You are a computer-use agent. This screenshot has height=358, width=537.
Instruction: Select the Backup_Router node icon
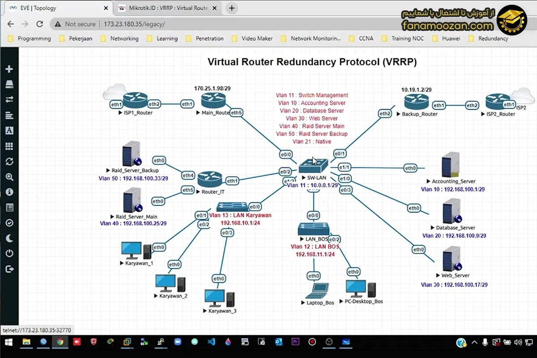click(416, 101)
